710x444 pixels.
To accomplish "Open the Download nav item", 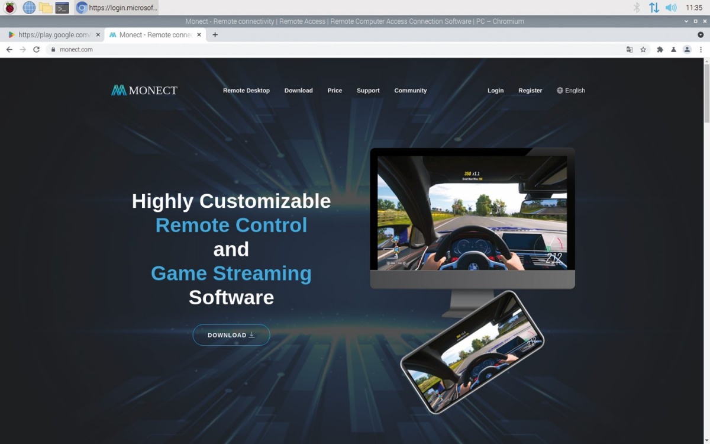I will (x=298, y=91).
